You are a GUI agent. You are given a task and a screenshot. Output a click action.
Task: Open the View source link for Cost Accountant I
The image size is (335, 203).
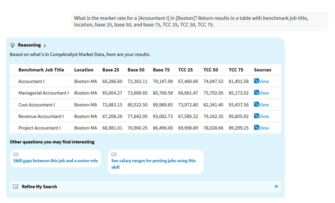261,105
